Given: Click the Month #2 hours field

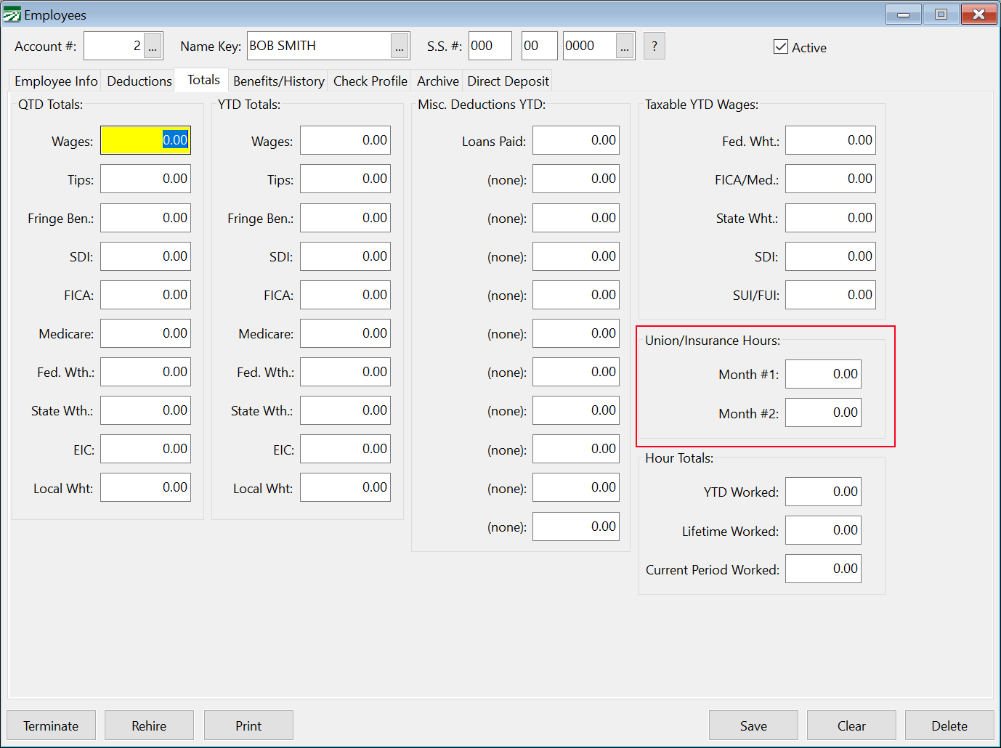Looking at the screenshot, I should (823, 412).
